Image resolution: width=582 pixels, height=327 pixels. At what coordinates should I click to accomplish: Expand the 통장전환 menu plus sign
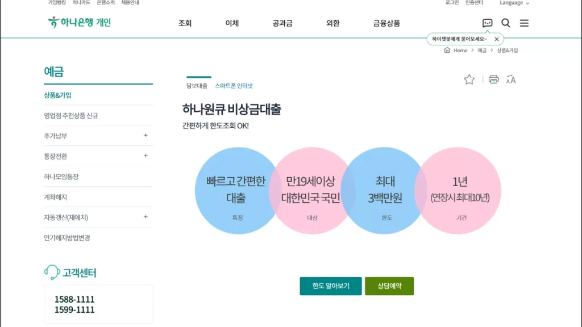145,156
